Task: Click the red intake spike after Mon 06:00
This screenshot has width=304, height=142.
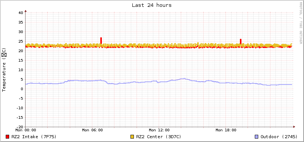Action: pos(101,40)
